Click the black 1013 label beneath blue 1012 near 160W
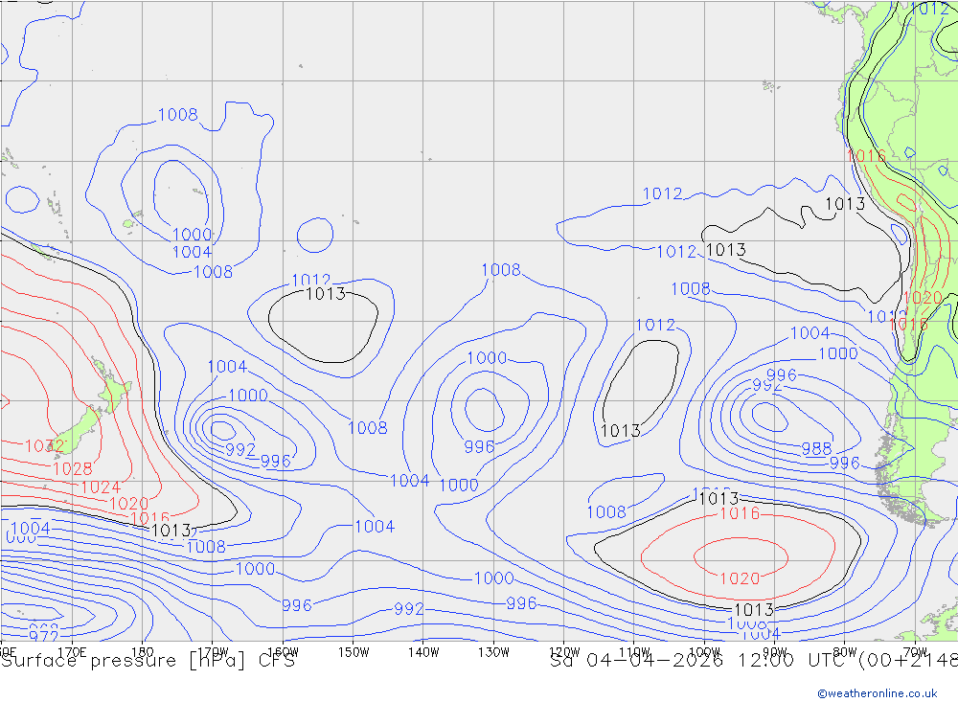This screenshot has height=702, width=958. point(326,294)
